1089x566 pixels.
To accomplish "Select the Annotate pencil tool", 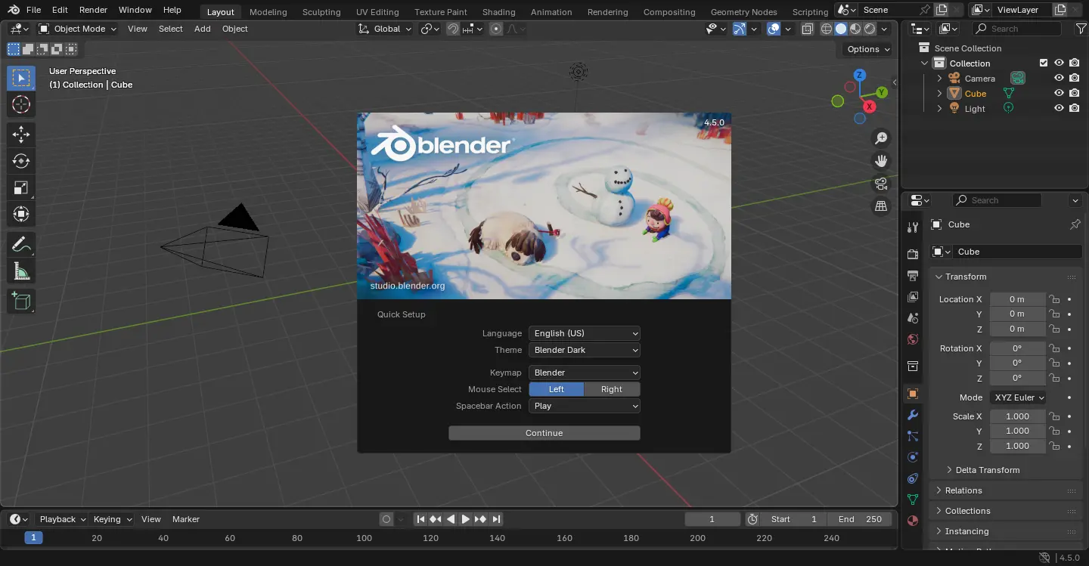I will point(21,244).
